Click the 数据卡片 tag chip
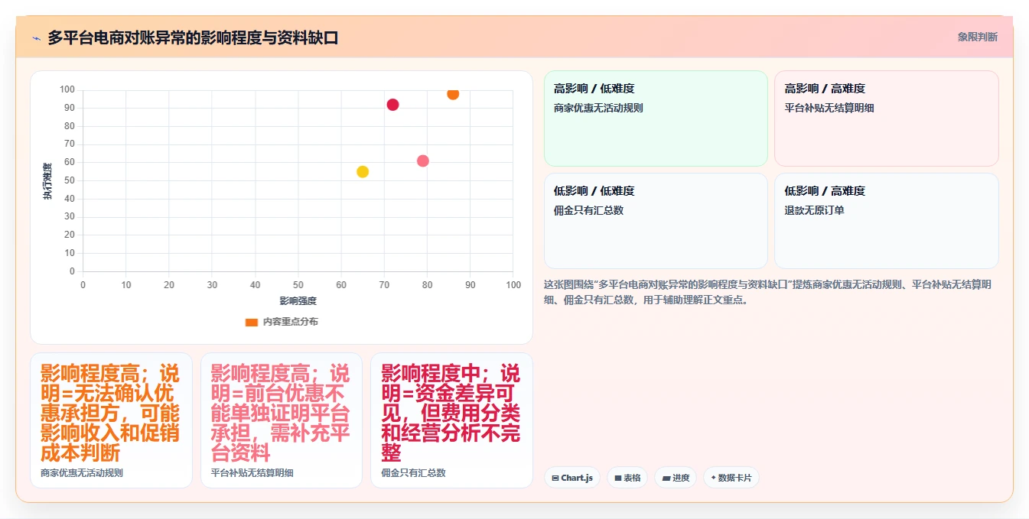The image size is (1029, 519). (731, 478)
